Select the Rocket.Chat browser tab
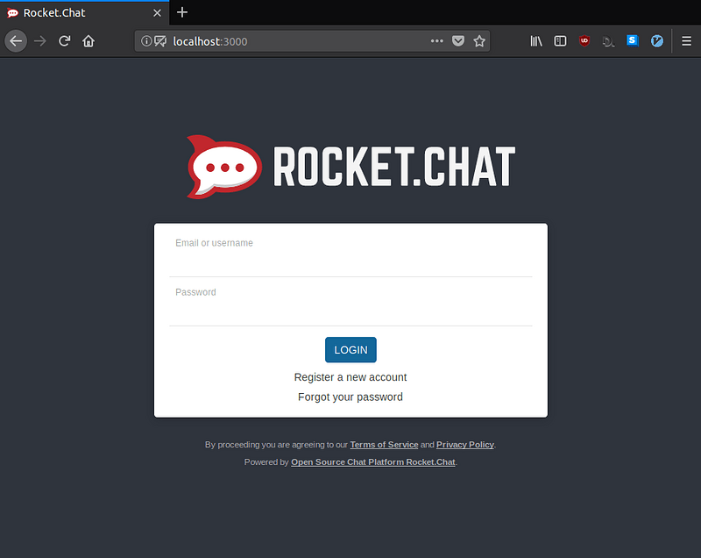Image resolution: width=701 pixels, height=558 pixels. 84,13
